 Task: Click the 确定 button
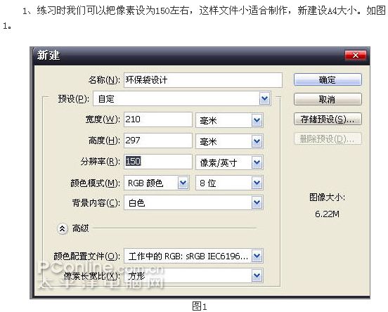coord(328,79)
